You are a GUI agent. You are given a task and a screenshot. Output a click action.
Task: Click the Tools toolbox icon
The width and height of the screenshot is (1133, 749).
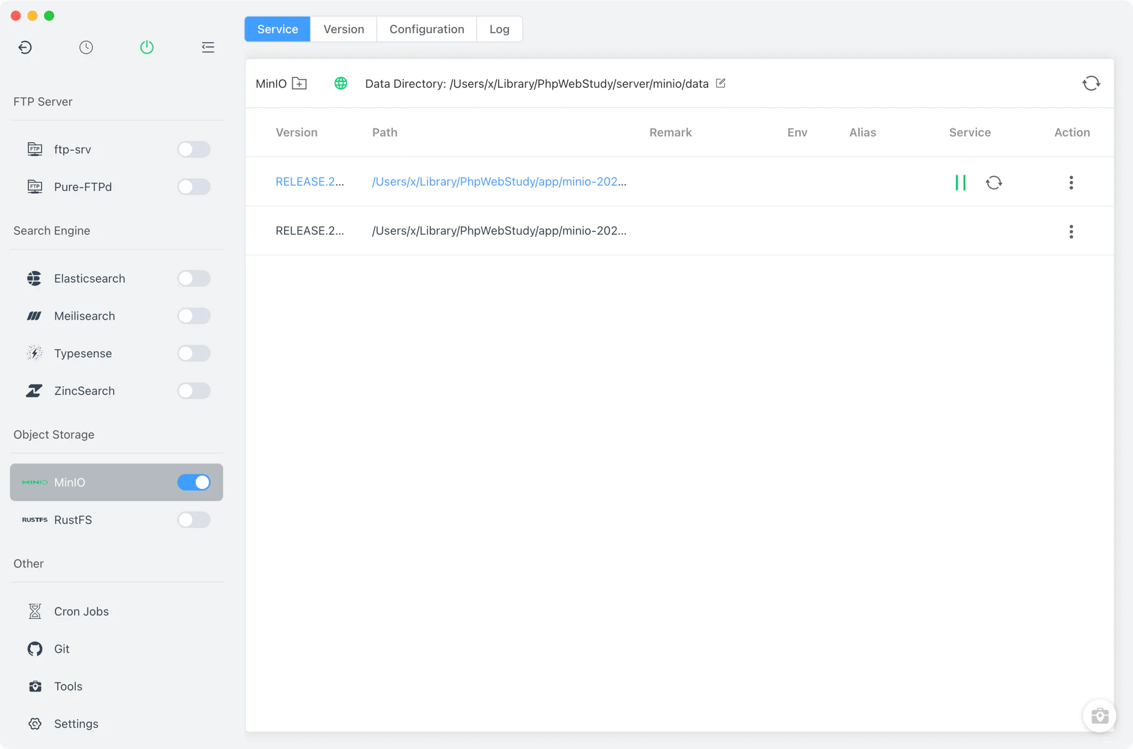(35, 686)
